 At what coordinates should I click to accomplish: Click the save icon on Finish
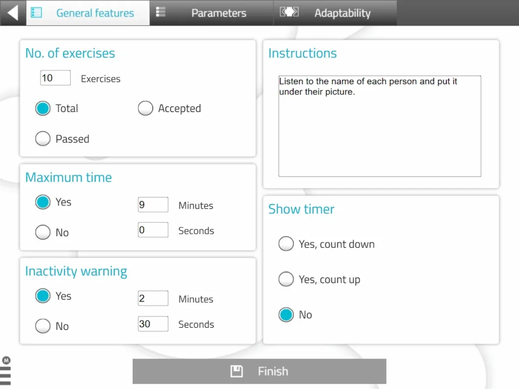click(x=236, y=371)
